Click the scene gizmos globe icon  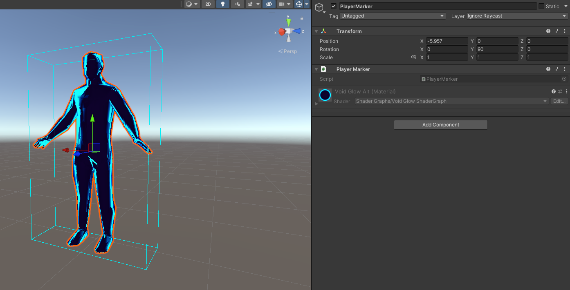tap(299, 4)
